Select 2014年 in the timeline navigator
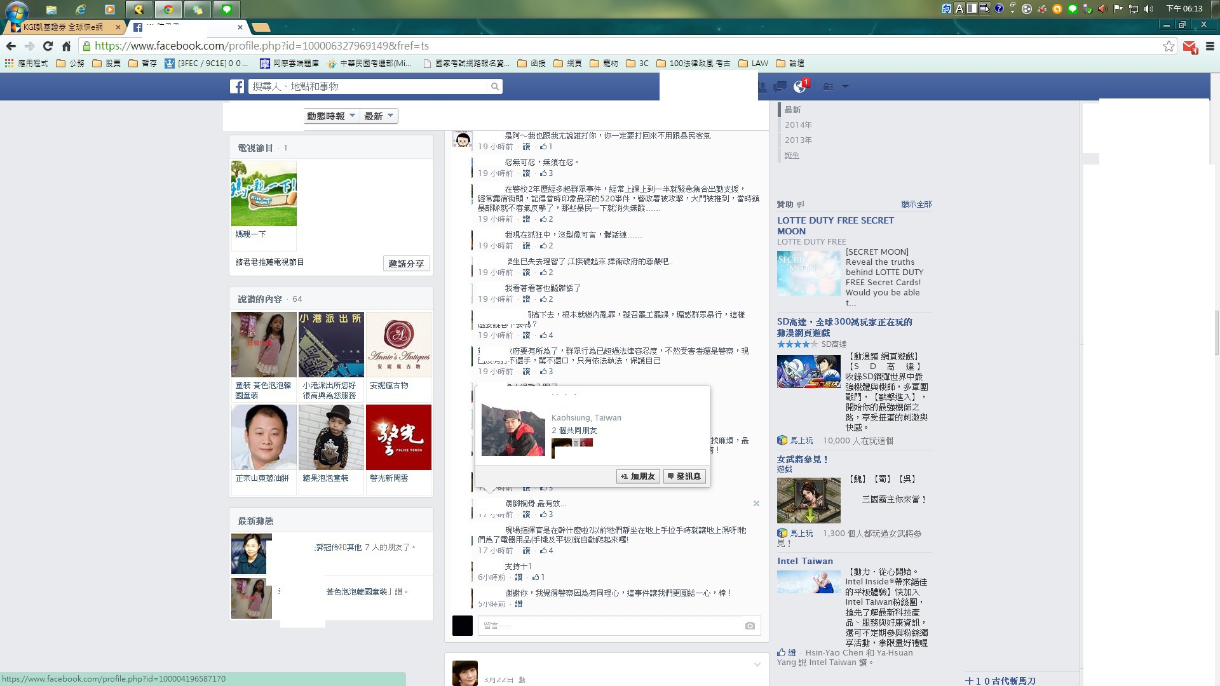The image size is (1220, 686). pyautogui.click(x=798, y=124)
